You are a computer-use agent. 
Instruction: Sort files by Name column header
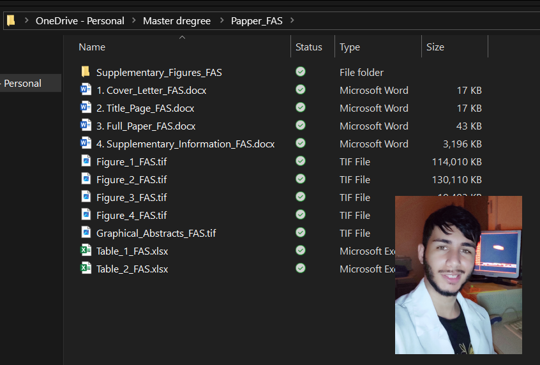[x=92, y=47]
